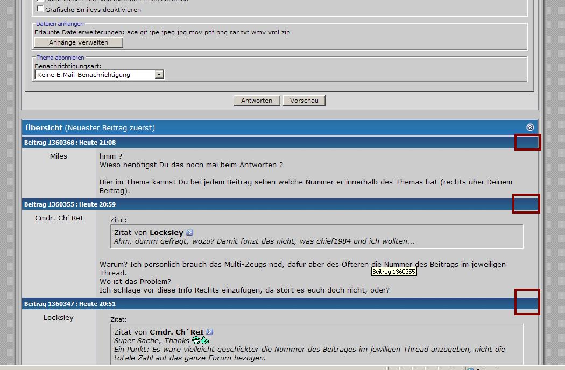Screen dimensions: 565x370
Task: Select author Locksley in the left column
Action: tap(59, 317)
